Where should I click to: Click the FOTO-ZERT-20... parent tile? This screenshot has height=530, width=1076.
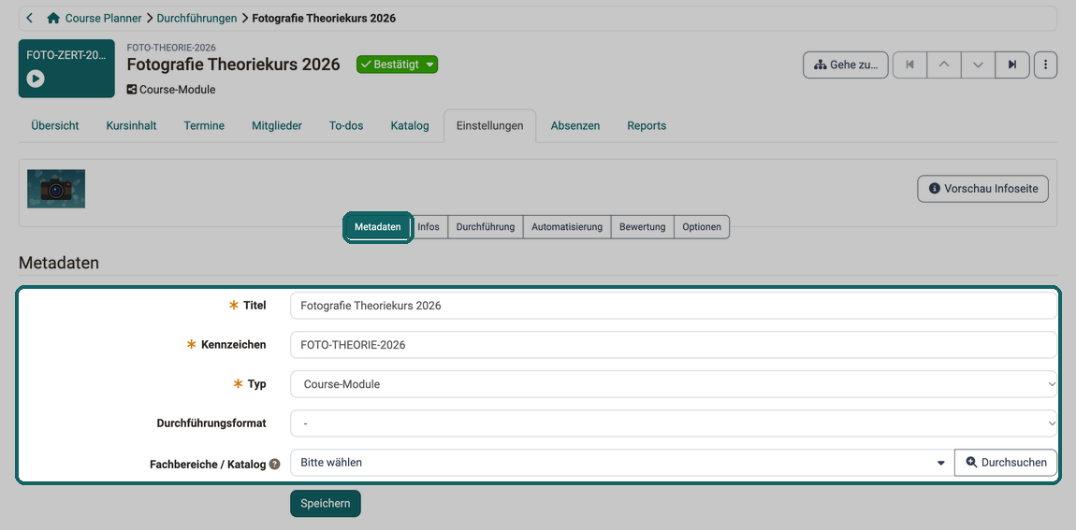tap(66, 68)
